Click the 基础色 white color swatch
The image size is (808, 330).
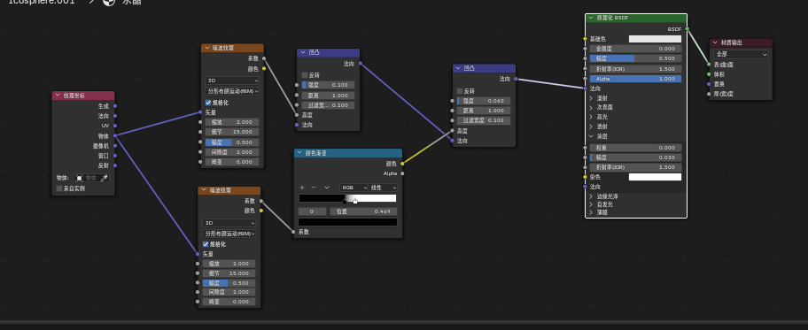pos(655,39)
